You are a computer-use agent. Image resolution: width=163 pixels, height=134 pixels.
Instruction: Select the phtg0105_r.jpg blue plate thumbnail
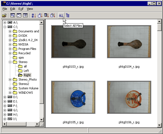pos(73,97)
